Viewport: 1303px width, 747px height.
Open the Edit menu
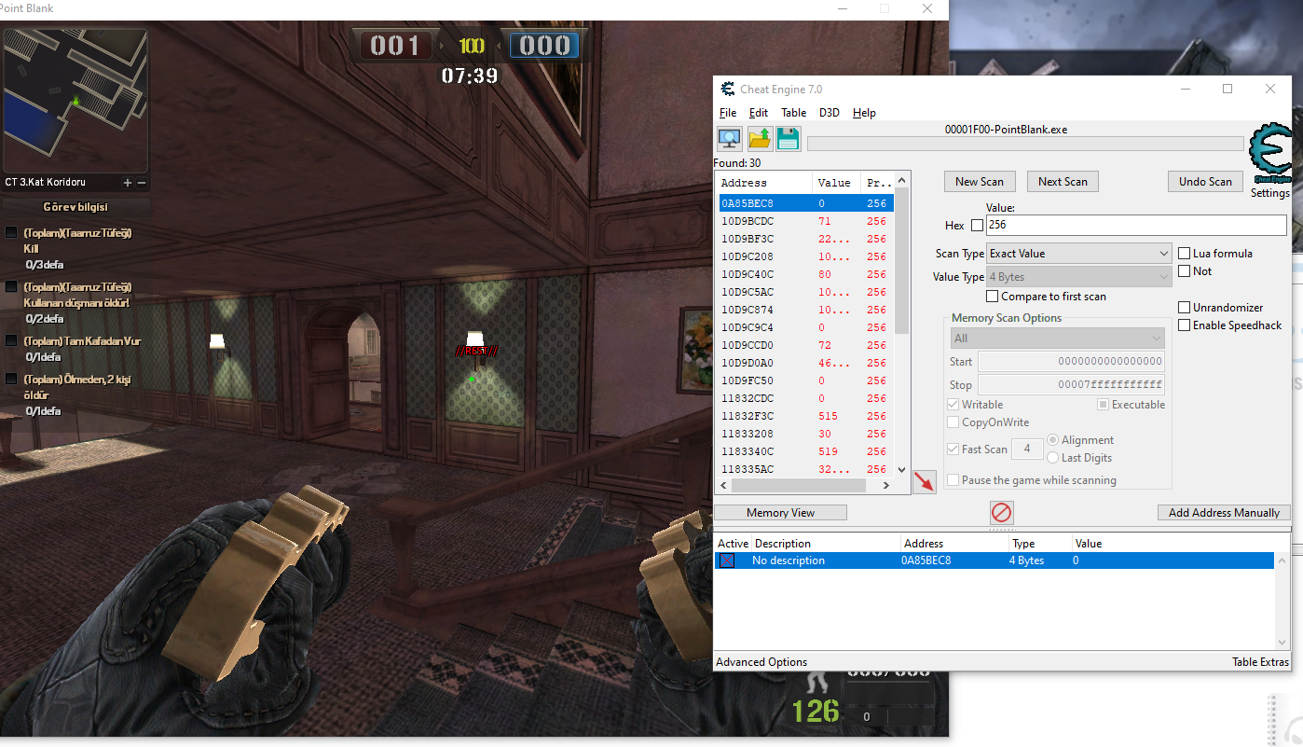(759, 113)
